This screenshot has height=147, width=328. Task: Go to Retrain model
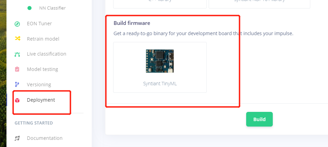(x=43, y=39)
